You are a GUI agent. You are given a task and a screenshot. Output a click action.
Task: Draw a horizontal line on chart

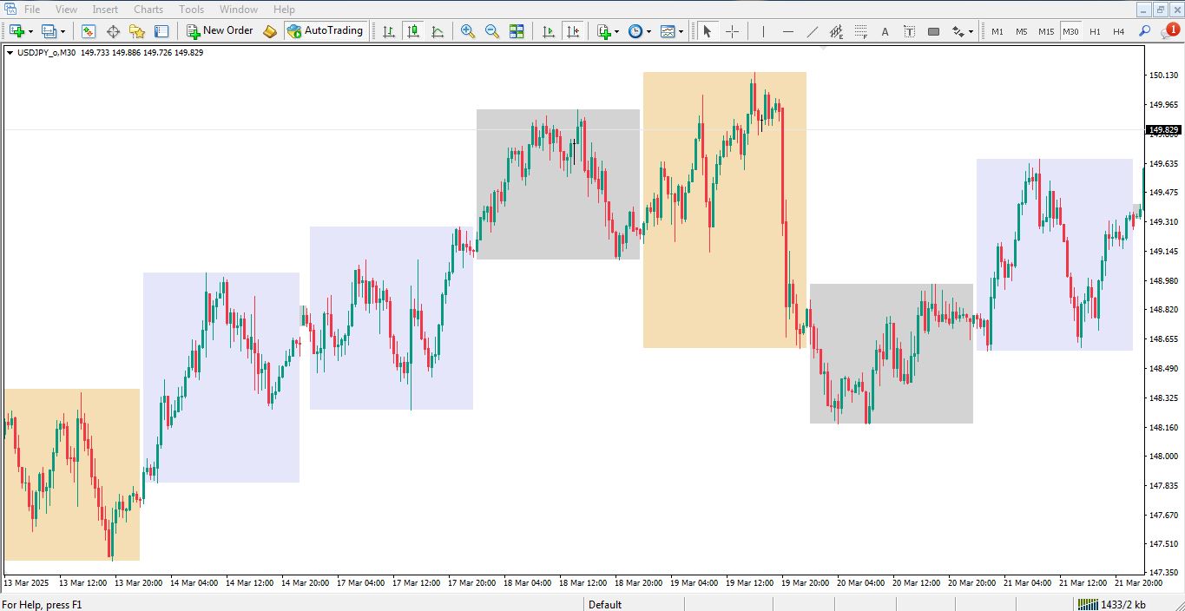[787, 31]
